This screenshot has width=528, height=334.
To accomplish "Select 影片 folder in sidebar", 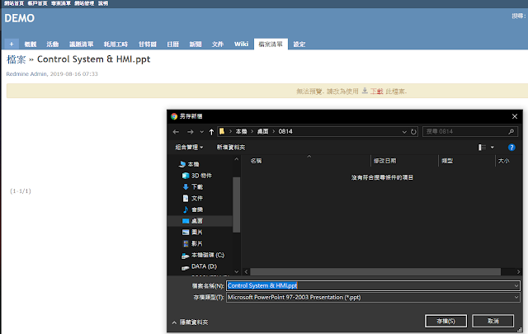I will 193,243.
